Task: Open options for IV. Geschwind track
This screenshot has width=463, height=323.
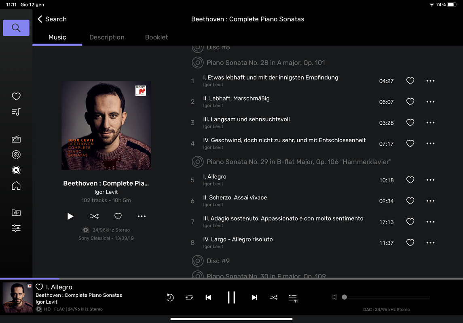Action: 431,143
